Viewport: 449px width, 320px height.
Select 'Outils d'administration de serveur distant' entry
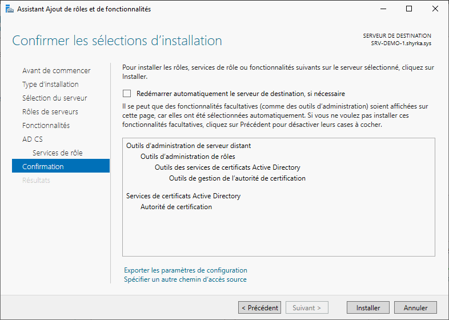tap(188, 146)
